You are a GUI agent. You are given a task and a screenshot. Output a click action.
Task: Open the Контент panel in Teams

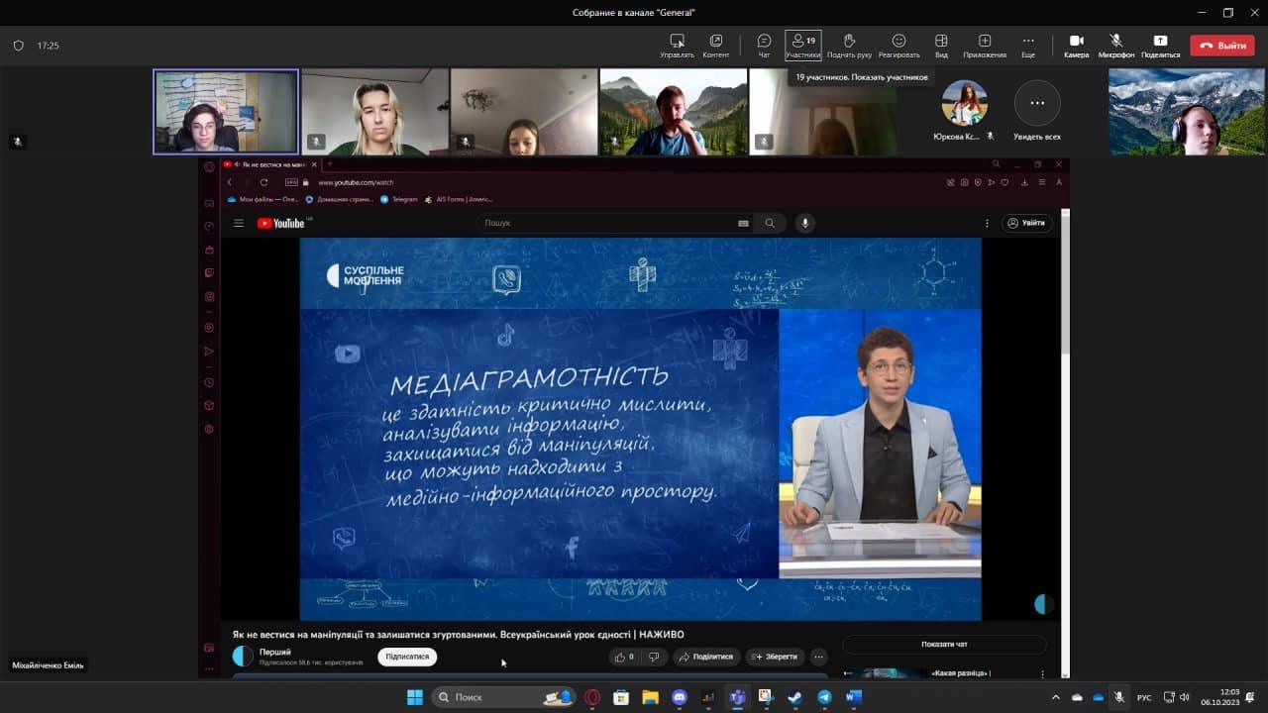click(716, 46)
